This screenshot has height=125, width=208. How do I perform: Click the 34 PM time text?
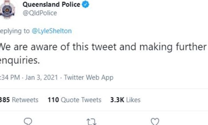10,77
